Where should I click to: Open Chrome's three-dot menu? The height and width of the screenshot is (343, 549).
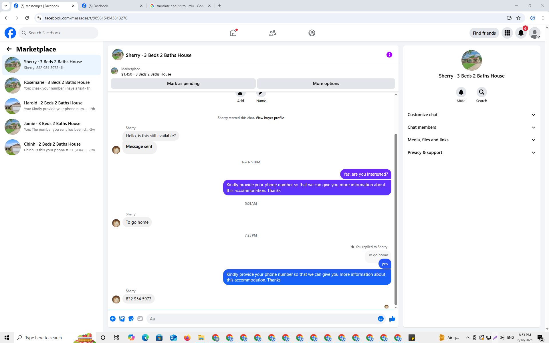click(x=543, y=18)
